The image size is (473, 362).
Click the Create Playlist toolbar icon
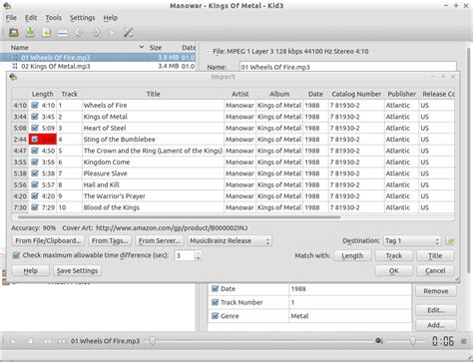[x=63, y=33]
